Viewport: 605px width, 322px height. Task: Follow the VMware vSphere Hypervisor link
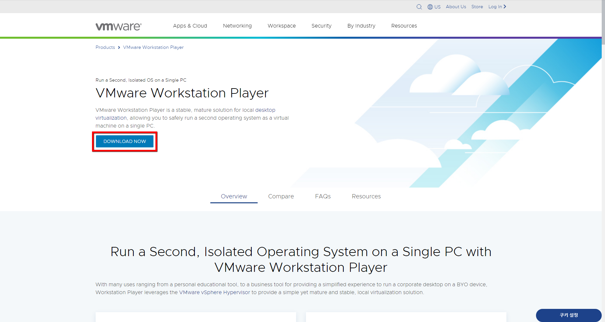point(215,292)
